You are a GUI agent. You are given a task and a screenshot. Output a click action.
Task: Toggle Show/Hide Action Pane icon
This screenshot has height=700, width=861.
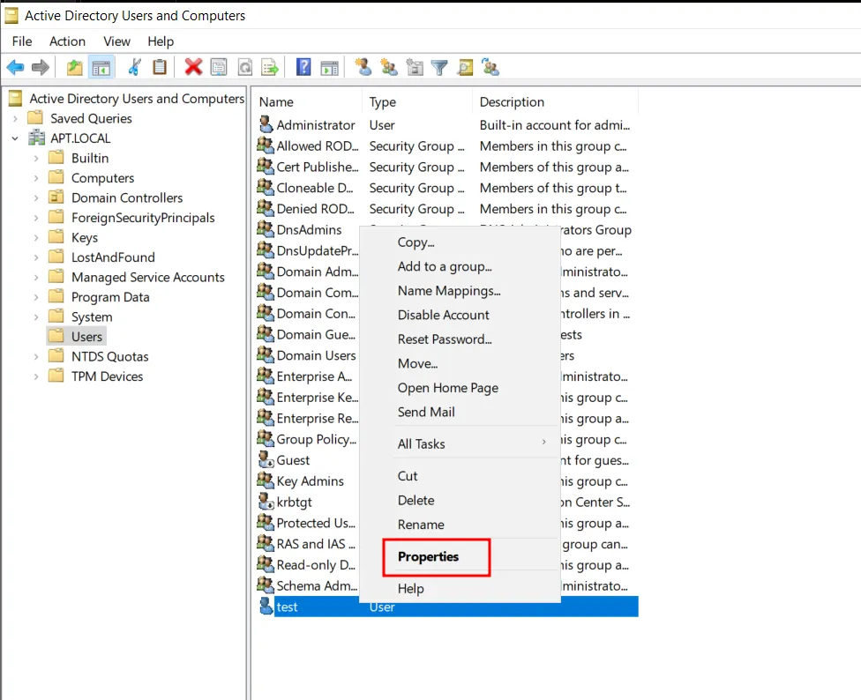(x=329, y=68)
